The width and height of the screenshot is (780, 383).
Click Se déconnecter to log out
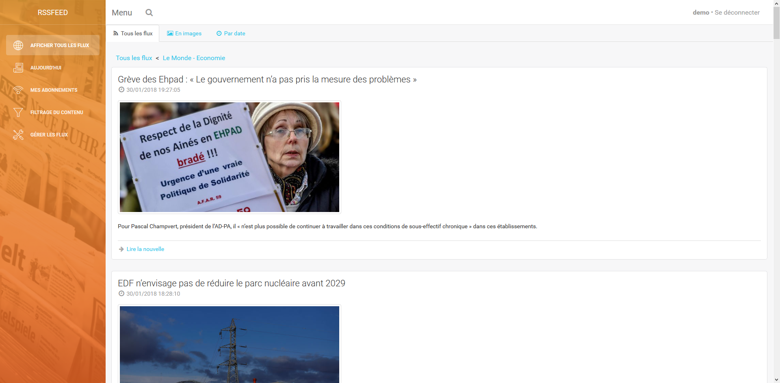[x=737, y=13]
